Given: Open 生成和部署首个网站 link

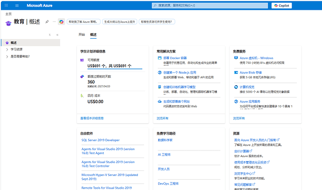Looking at the screenshot, I should [x=176, y=102].
